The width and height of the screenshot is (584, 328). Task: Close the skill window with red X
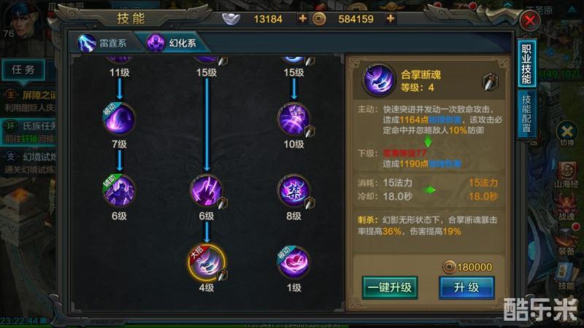point(530,20)
